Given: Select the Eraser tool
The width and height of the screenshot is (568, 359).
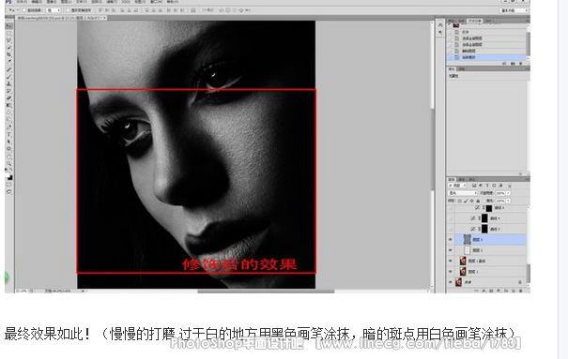Looking at the screenshot, I should (8, 97).
